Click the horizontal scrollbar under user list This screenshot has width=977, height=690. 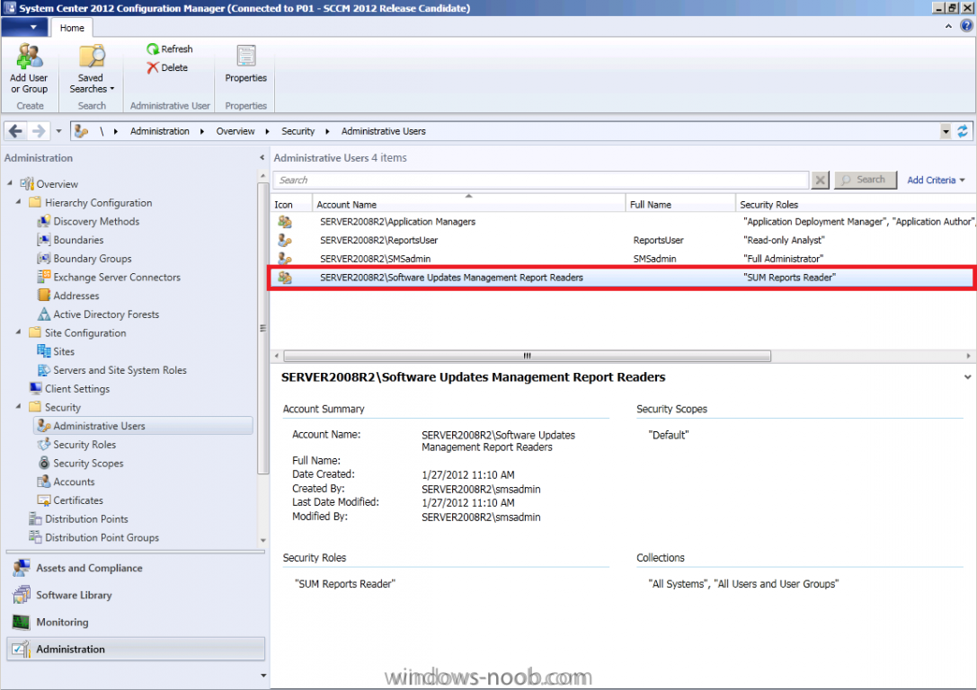527,356
